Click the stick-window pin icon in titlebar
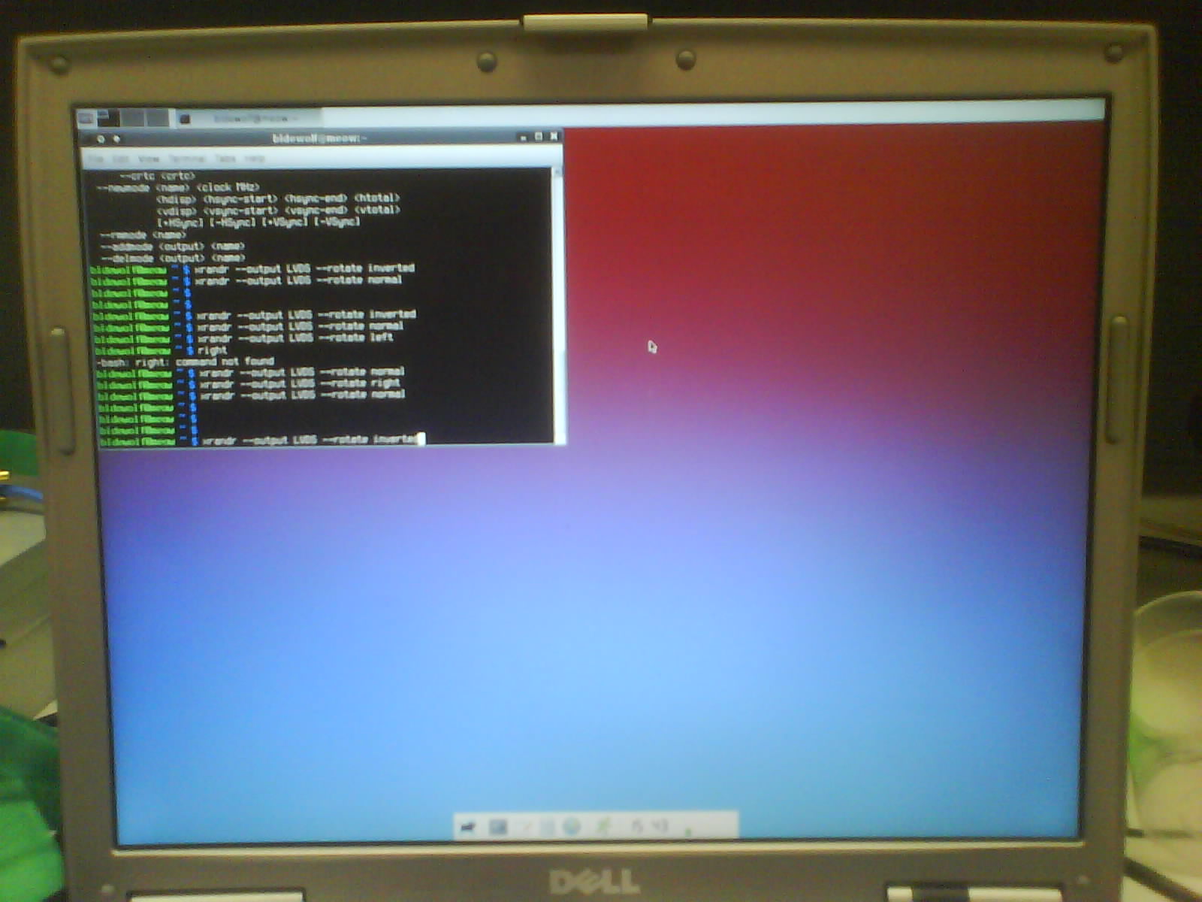1202x902 pixels. pos(116,139)
